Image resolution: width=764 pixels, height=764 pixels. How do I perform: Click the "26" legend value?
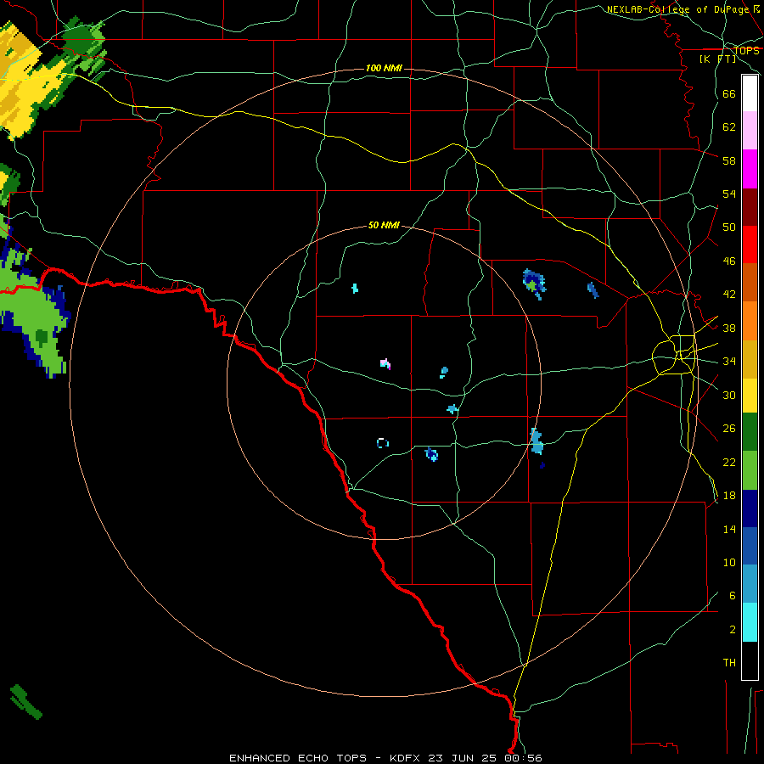tap(729, 429)
